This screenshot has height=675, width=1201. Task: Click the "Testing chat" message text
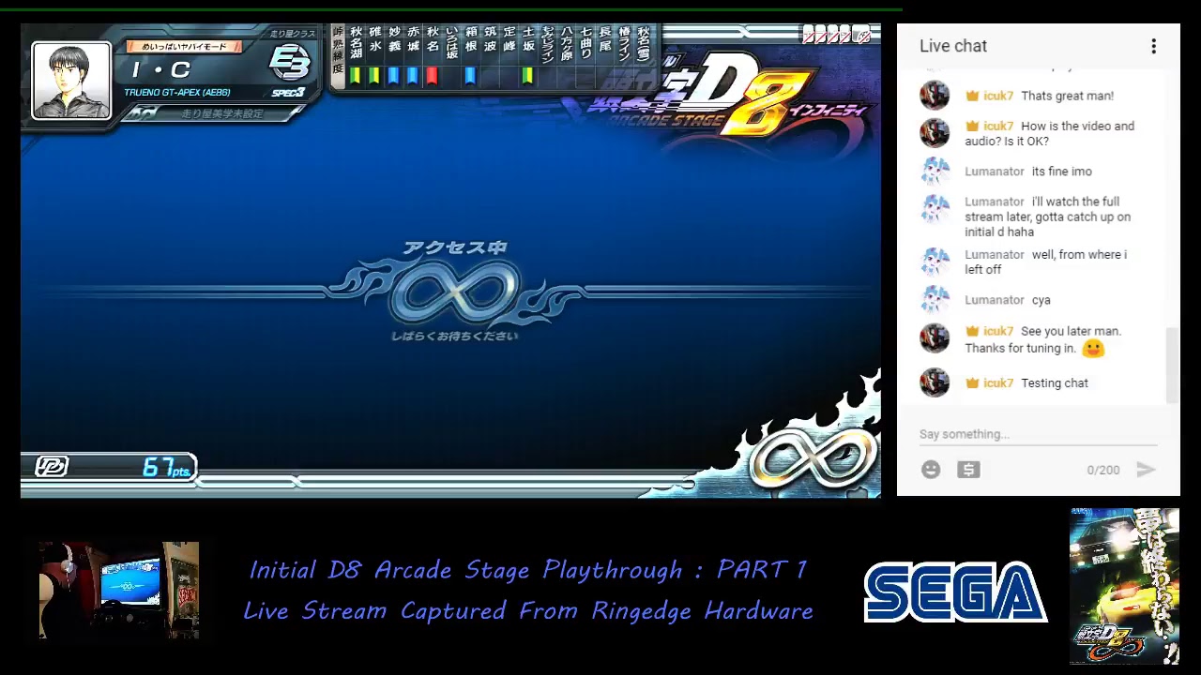click(1055, 383)
